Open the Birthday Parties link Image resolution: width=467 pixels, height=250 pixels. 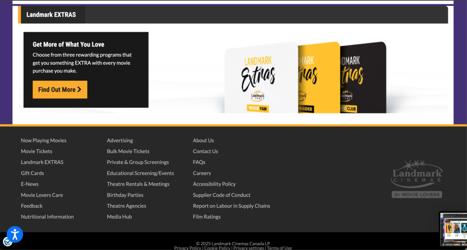click(x=125, y=195)
